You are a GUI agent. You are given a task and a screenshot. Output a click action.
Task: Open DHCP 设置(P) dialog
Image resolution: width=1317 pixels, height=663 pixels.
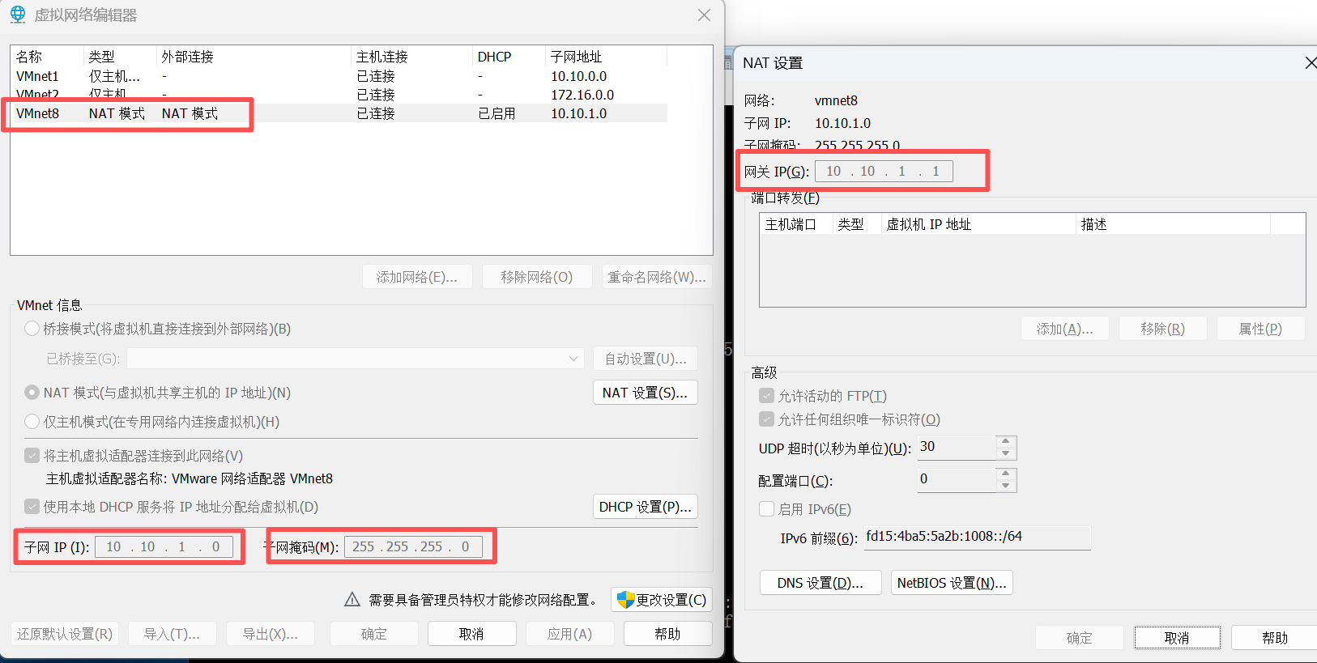(x=646, y=507)
